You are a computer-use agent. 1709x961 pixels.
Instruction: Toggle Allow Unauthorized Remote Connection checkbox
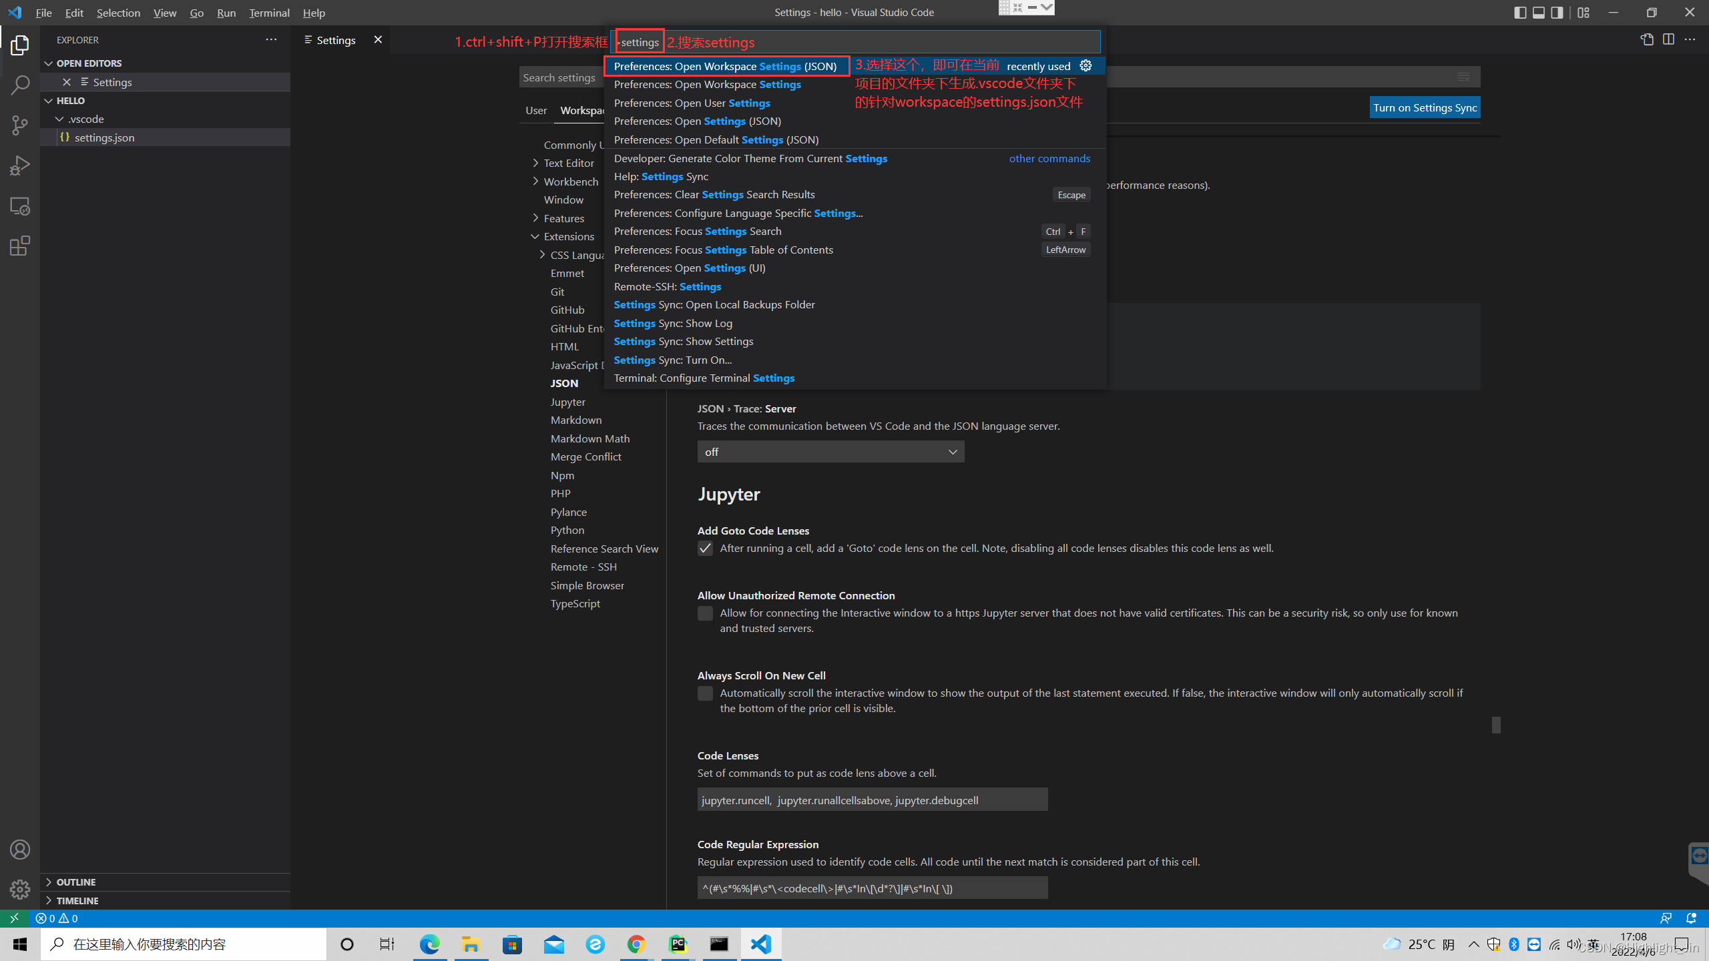coord(704,613)
